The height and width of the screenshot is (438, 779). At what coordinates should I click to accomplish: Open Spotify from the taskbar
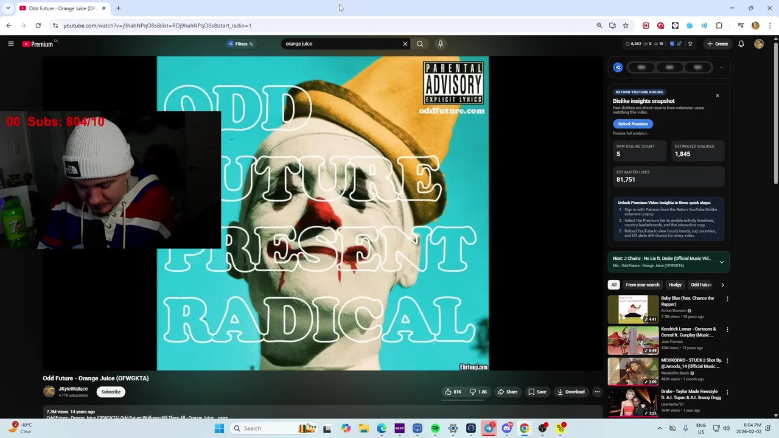pyautogui.click(x=435, y=428)
